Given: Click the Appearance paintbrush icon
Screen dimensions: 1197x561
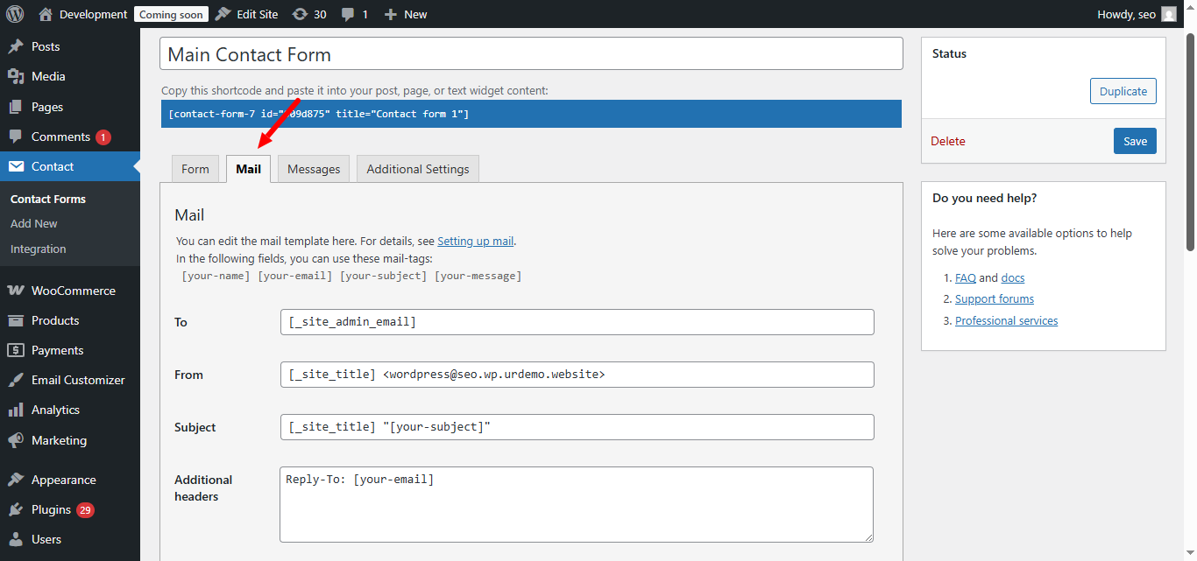Looking at the screenshot, I should pyautogui.click(x=16, y=480).
